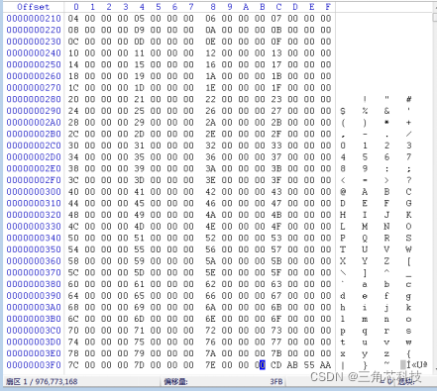Click the uppercase Q in the text column
The image size is (437, 392).
pyautogui.click(x=365, y=239)
